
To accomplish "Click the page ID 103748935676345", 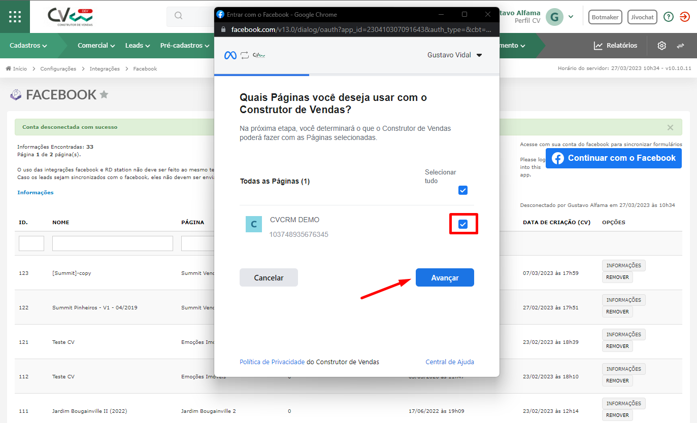I will pos(298,234).
